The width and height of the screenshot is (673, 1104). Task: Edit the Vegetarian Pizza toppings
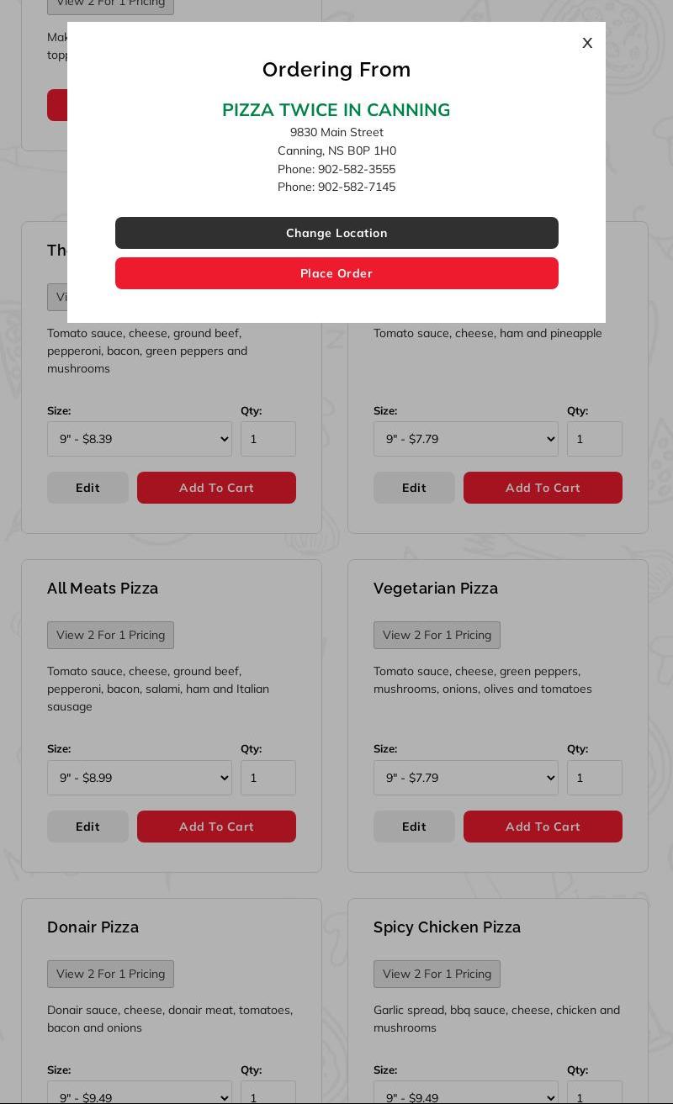click(414, 827)
